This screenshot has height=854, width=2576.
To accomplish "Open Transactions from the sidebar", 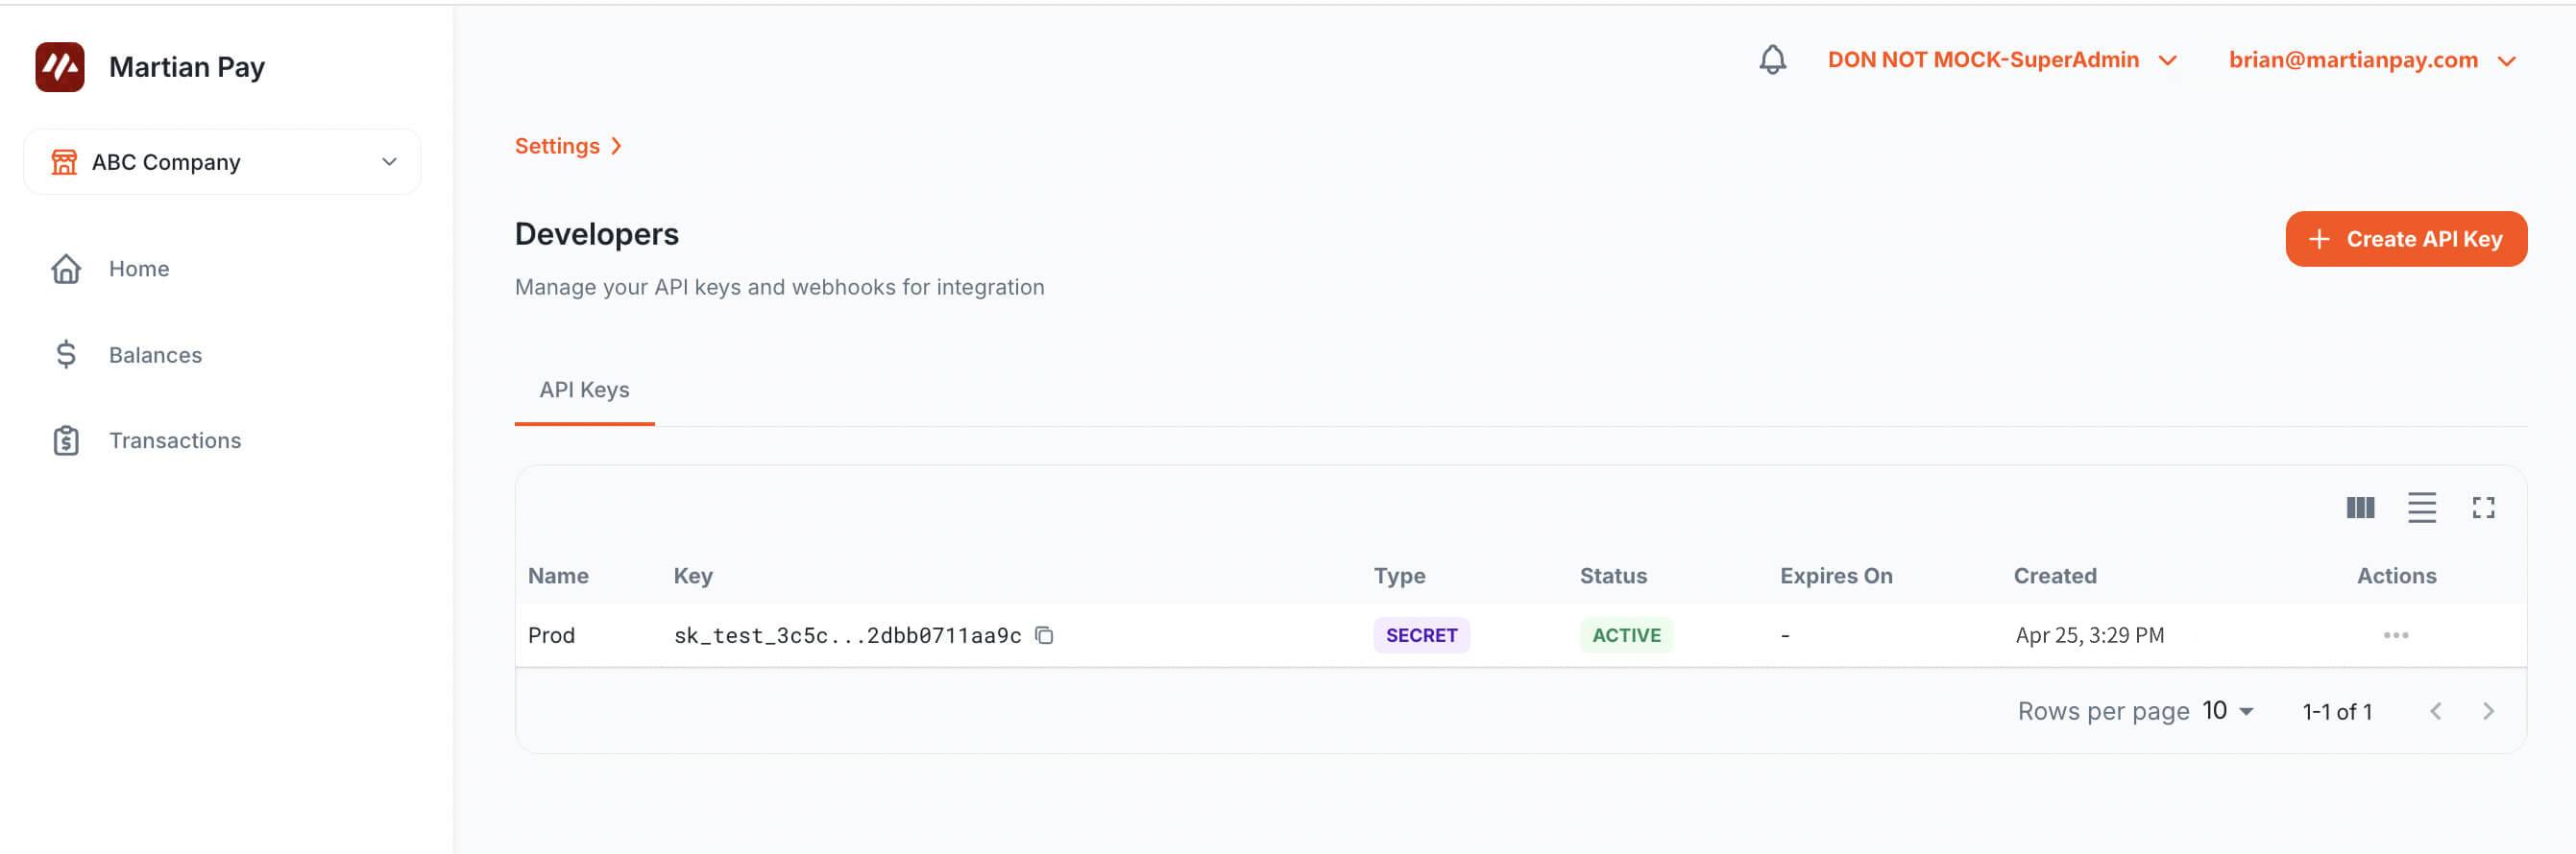I will (x=175, y=440).
